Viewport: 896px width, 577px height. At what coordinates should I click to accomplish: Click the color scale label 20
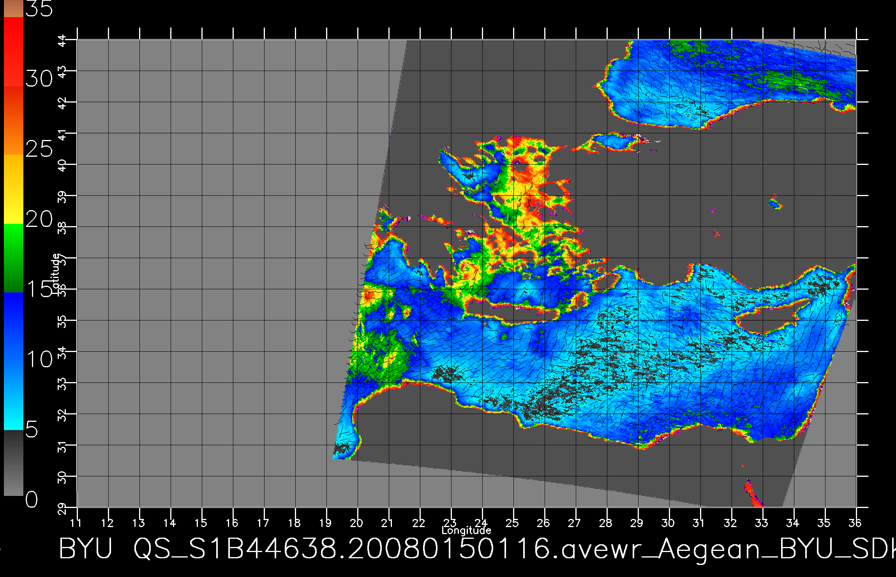click(x=39, y=219)
